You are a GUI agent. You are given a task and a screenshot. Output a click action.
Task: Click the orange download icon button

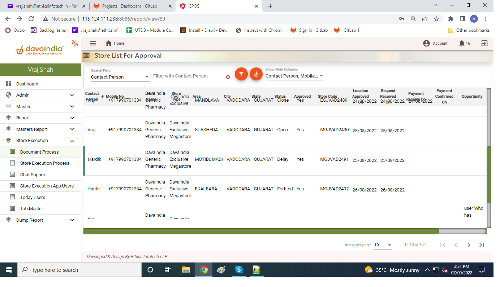click(256, 74)
